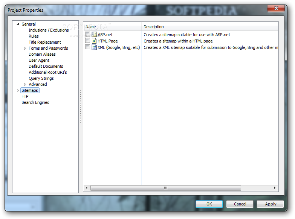The image size is (295, 219).
Task: Open the FTP settings page
Action: [25, 96]
